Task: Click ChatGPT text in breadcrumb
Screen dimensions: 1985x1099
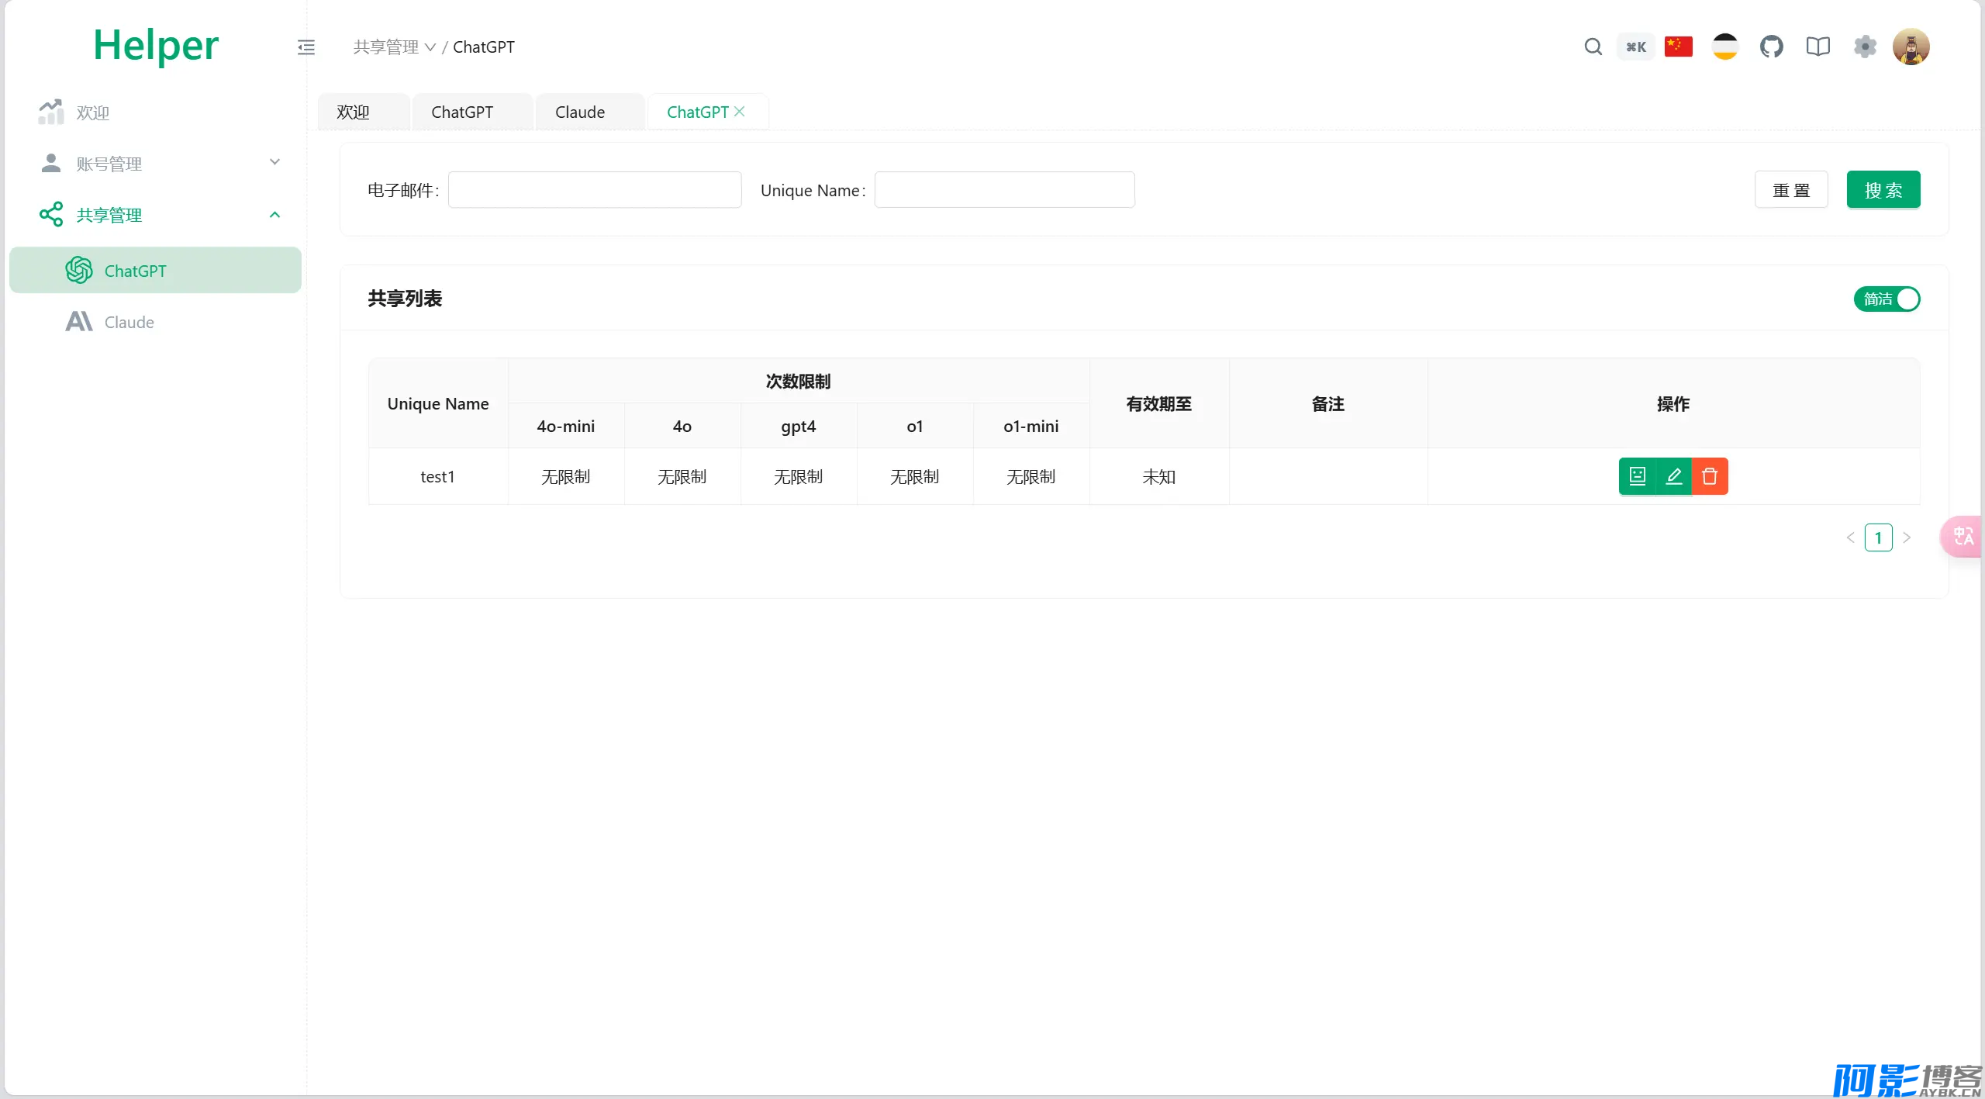Action: pyautogui.click(x=484, y=47)
